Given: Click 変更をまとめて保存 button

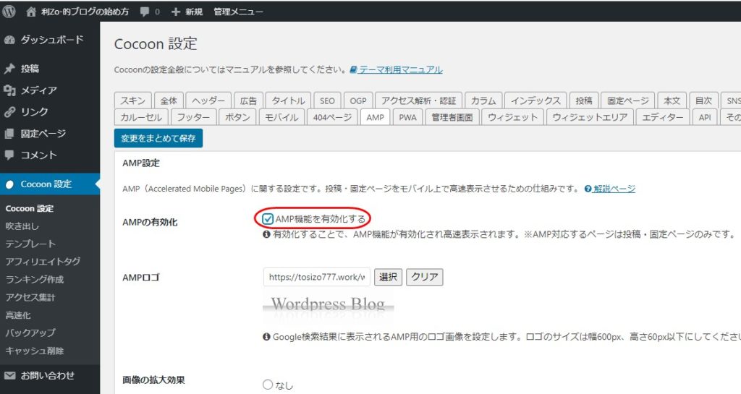Looking at the screenshot, I should pyautogui.click(x=158, y=137).
